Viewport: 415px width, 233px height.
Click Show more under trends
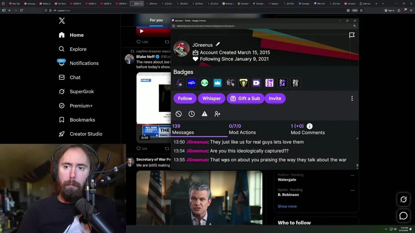point(287,206)
